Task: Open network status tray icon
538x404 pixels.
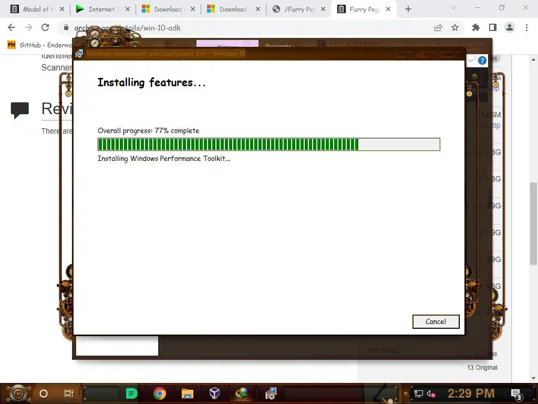Action: pos(419,393)
